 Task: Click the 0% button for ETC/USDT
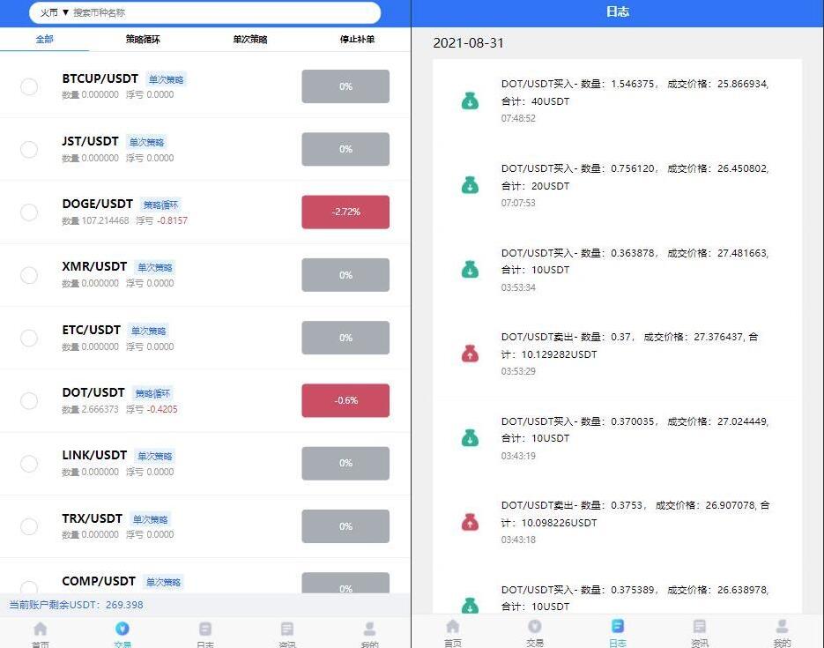tap(345, 338)
